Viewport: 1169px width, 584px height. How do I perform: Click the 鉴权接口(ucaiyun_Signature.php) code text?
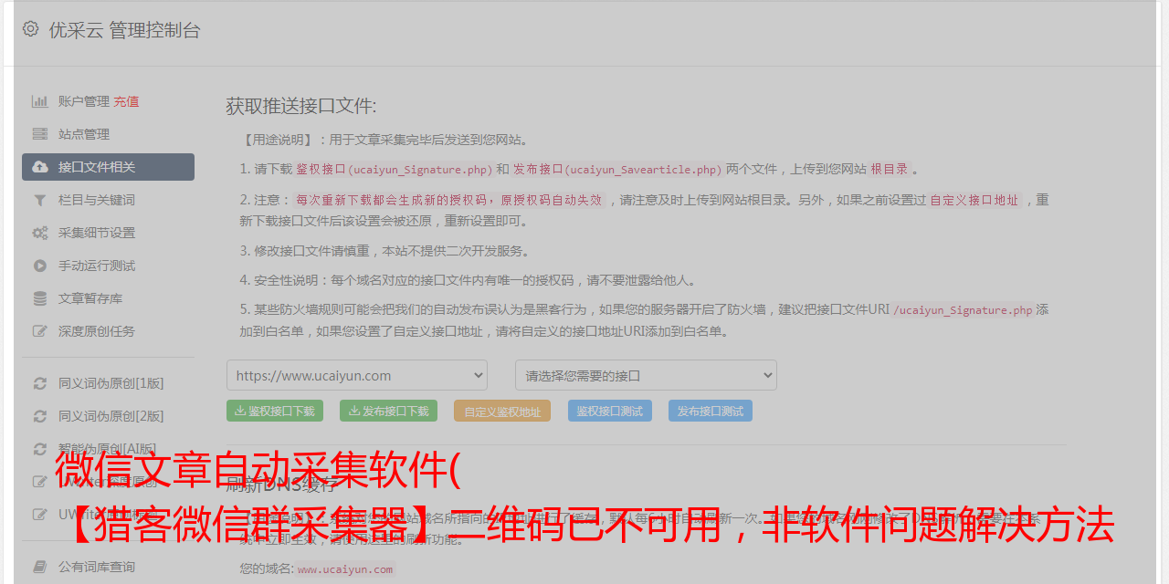coord(394,169)
